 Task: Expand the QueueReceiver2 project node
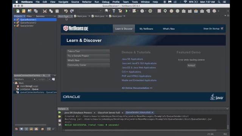click(15, 23)
